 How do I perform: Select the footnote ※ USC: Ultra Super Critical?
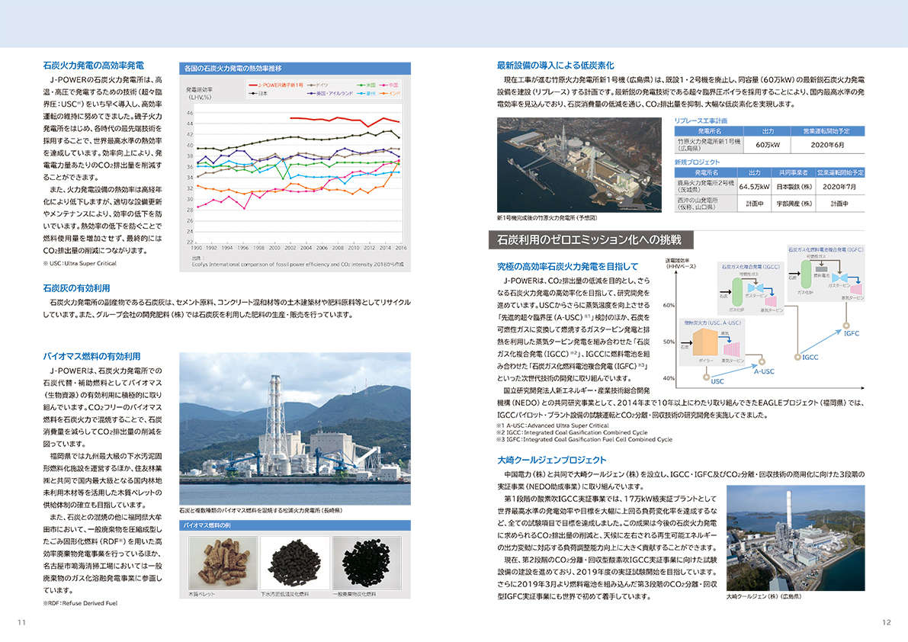[x=80, y=263]
